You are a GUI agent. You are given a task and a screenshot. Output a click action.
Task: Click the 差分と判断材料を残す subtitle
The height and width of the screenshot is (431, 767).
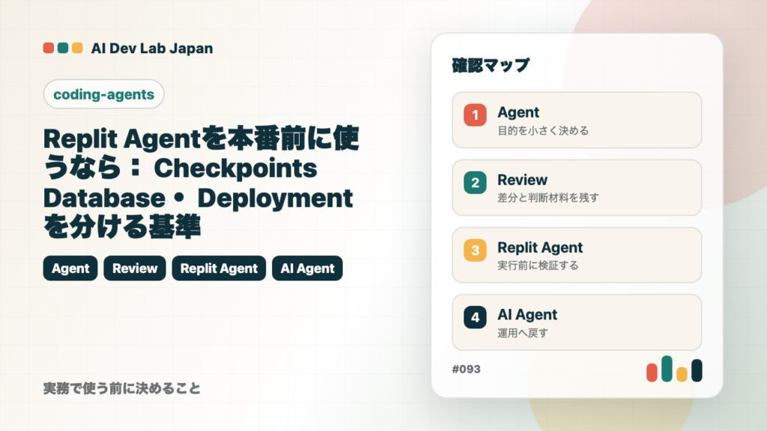[548, 198]
